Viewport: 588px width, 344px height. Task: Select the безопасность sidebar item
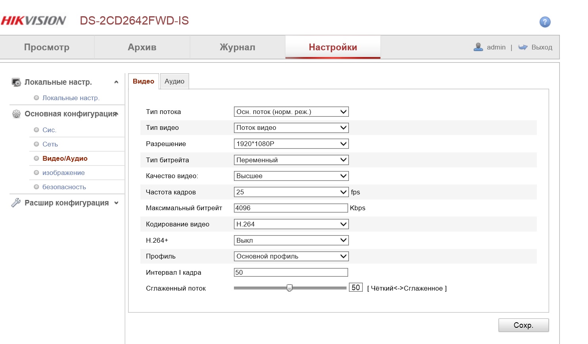point(64,187)
